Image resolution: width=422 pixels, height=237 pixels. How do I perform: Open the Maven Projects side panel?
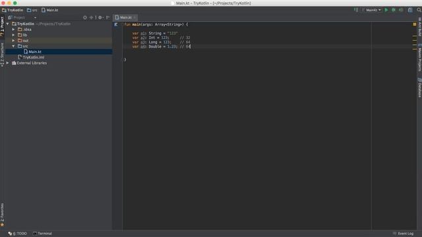click(x=419, y=57)
